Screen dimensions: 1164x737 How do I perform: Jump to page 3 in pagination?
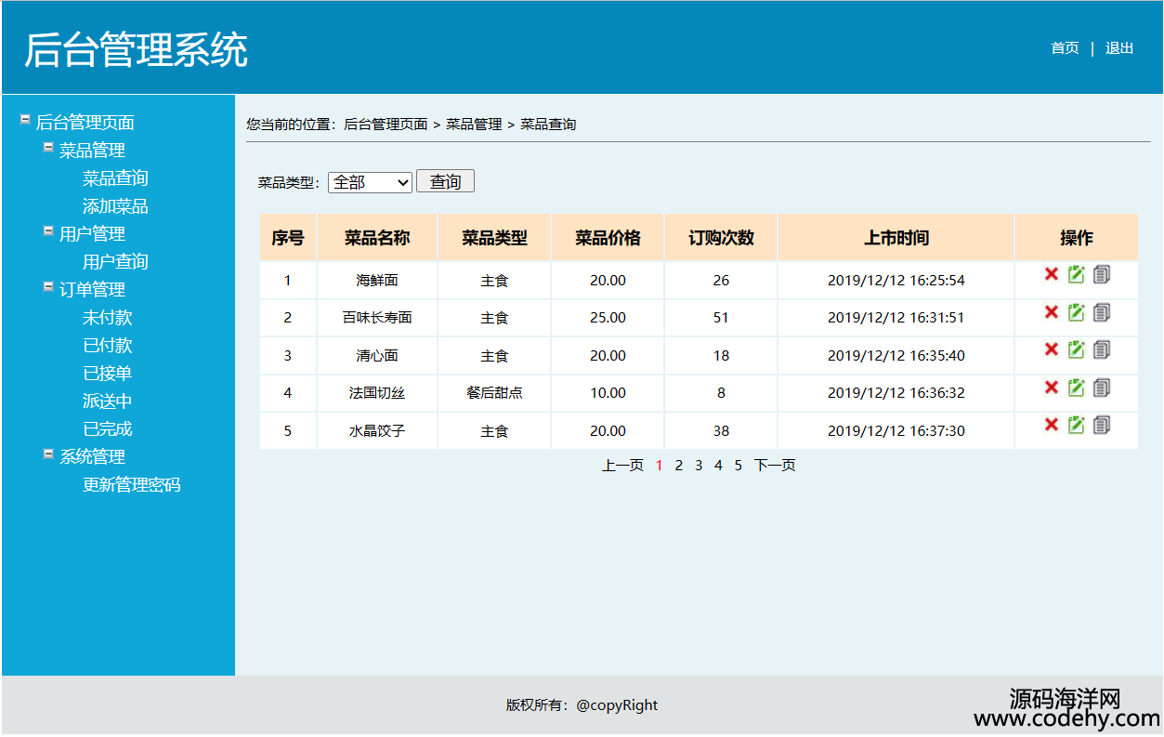[x=699, y=466]
